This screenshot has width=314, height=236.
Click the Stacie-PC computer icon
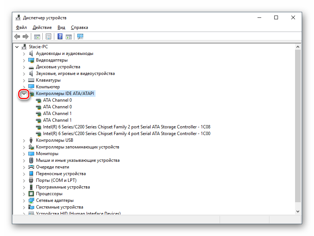pos(24,47)
